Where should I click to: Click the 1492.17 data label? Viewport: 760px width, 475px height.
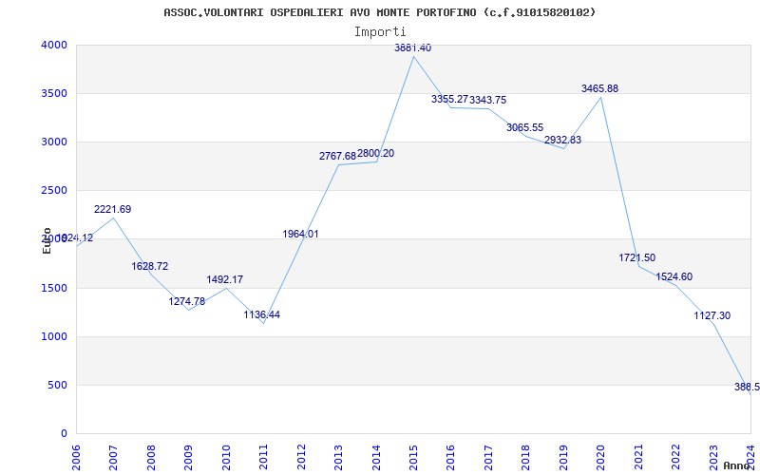(225, 279)
